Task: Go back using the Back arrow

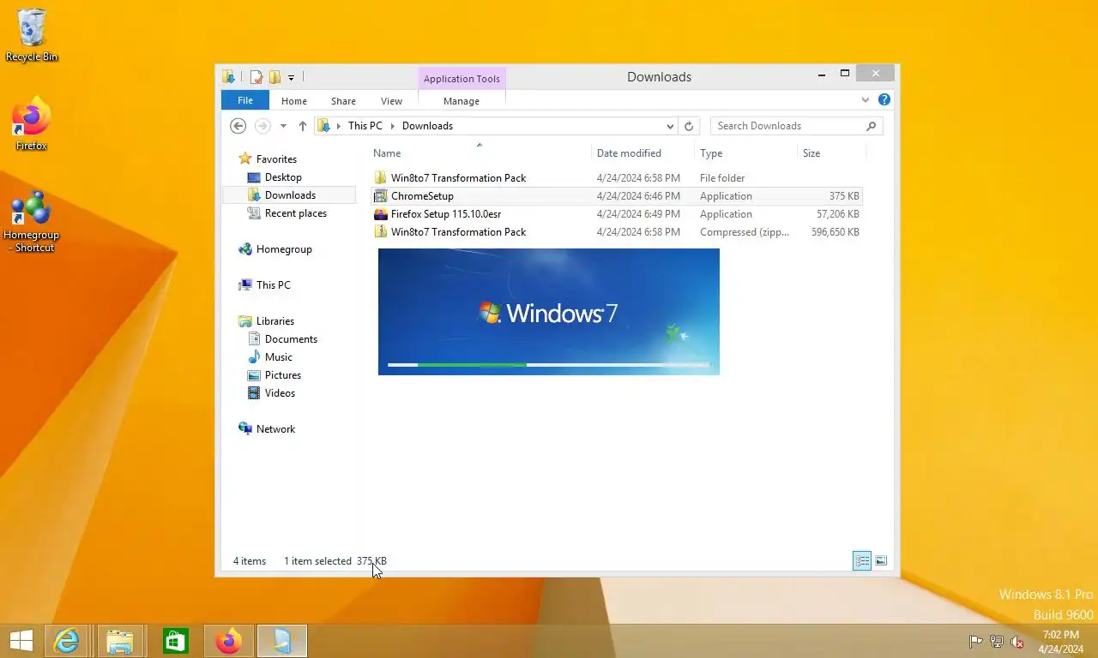Action: 238,126
